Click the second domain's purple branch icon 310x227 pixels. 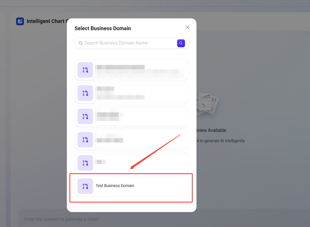point(85,93)
